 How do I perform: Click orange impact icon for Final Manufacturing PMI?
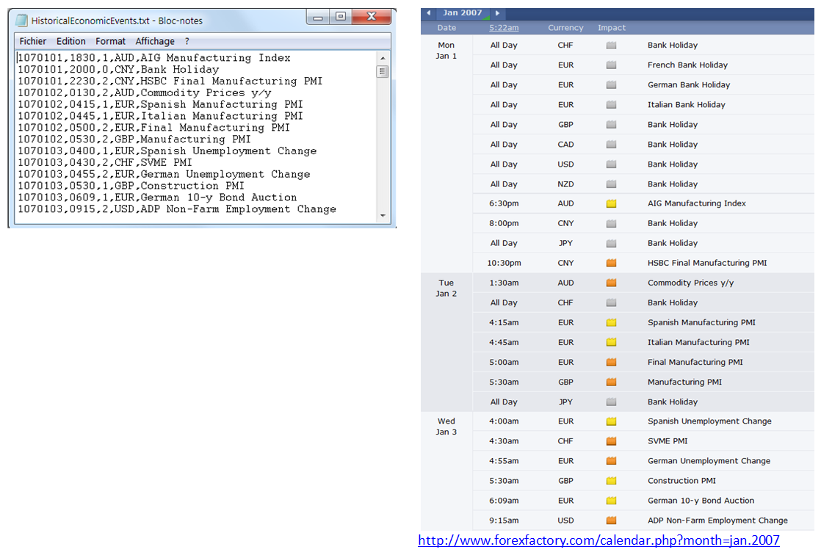[611, 363]
